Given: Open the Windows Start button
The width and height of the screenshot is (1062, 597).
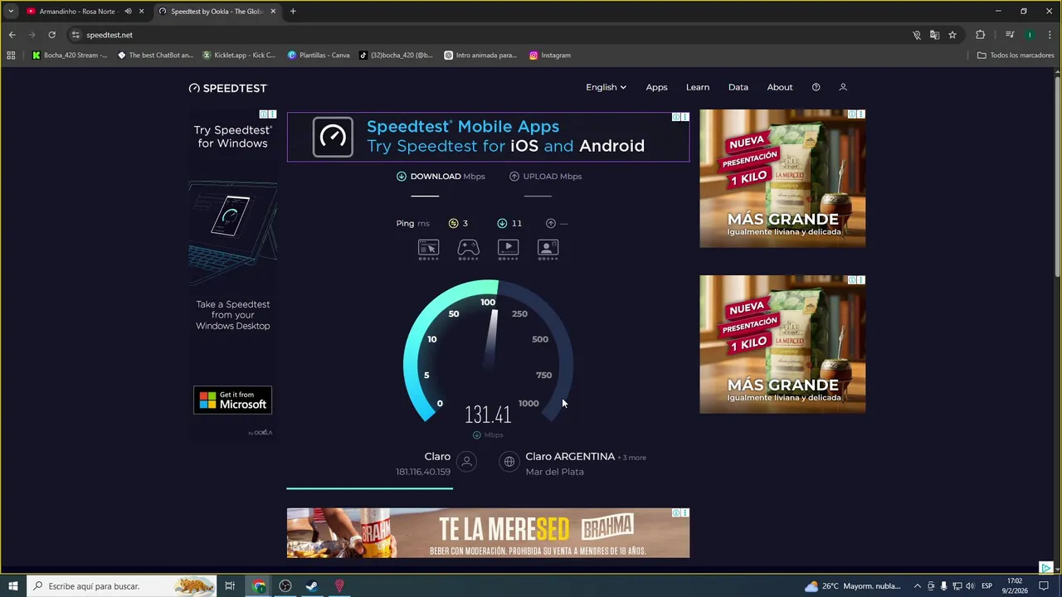Looking at the screenshot, I should 13,586.
